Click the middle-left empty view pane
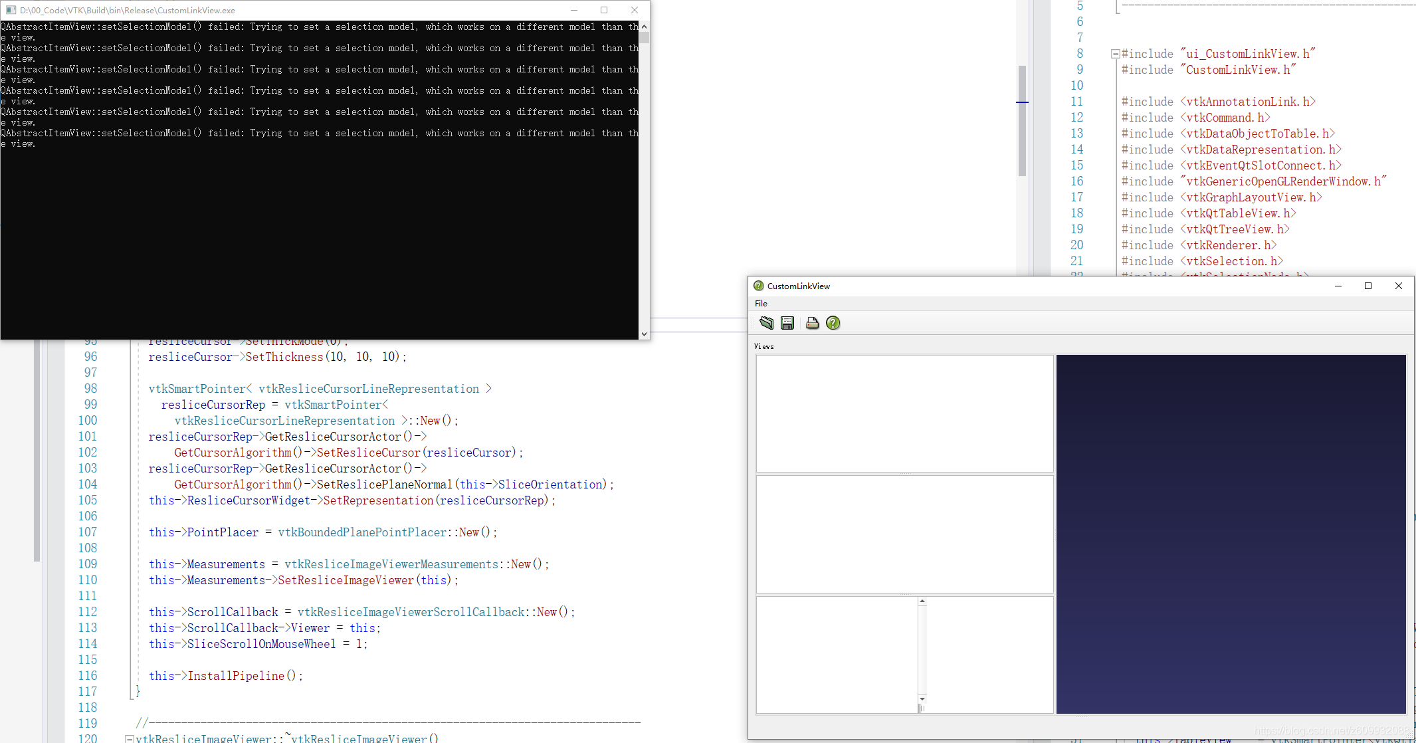Screen dimensions: 1416x743 [x=904, y=534]
